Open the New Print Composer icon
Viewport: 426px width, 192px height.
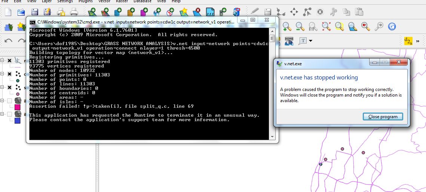click(x=61, y=12)
